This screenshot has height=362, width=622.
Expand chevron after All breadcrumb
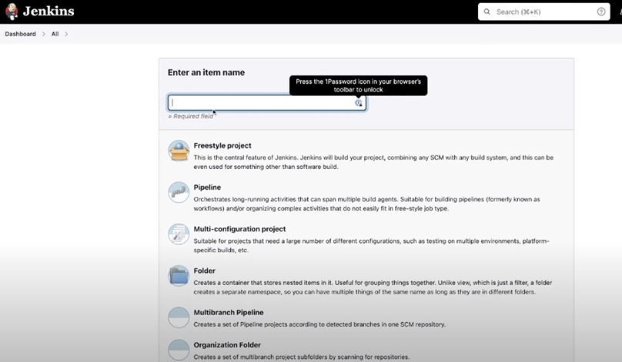(66, 34)
